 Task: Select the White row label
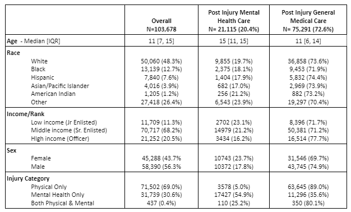(x=39, y=61)
